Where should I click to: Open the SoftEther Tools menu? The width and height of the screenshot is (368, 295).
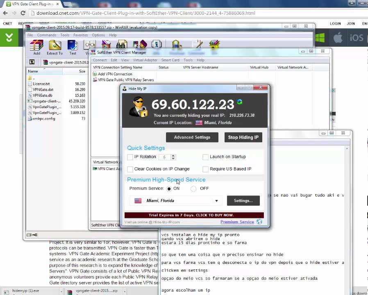click(x=188, y=60)
